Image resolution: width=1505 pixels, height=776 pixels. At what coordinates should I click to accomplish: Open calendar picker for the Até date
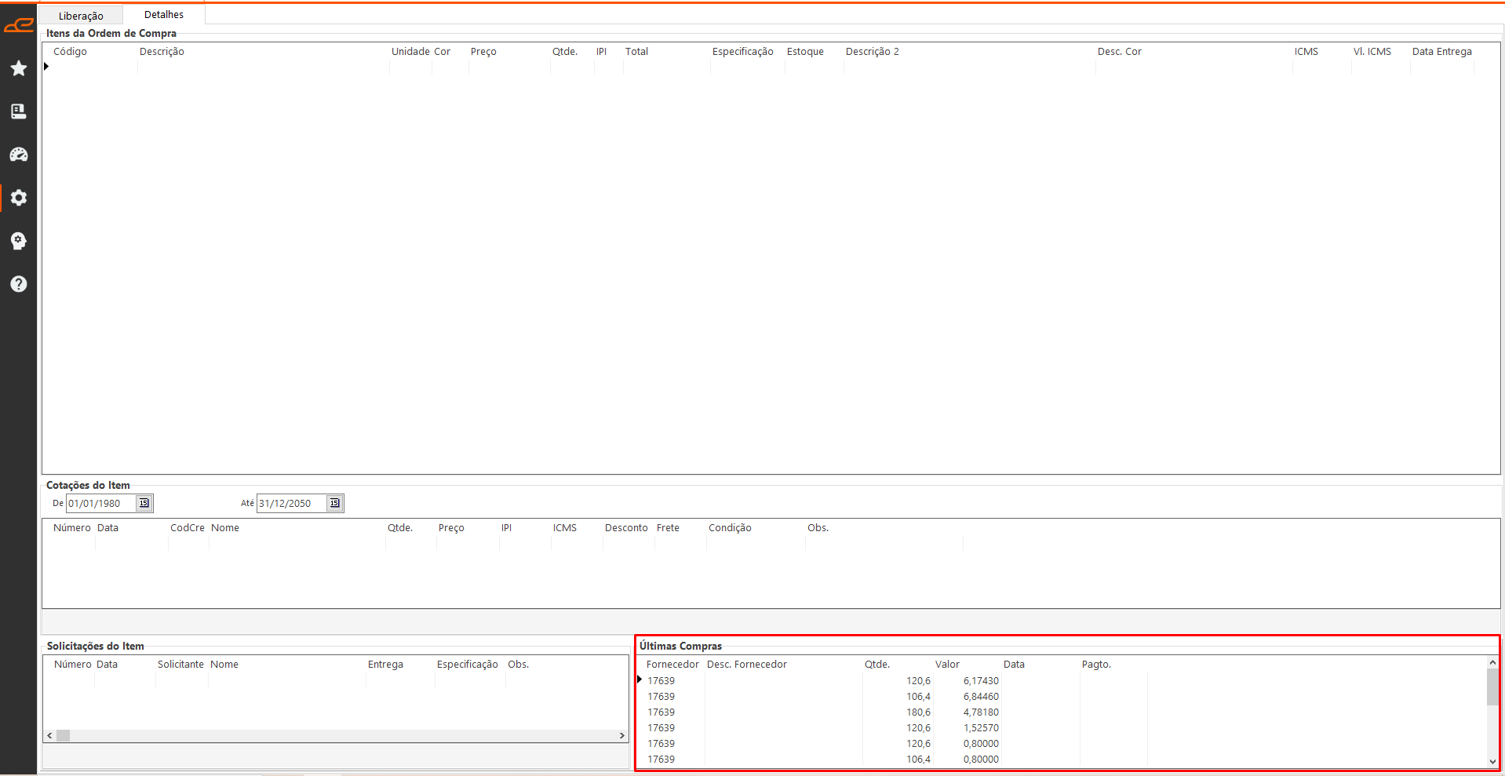335,503
